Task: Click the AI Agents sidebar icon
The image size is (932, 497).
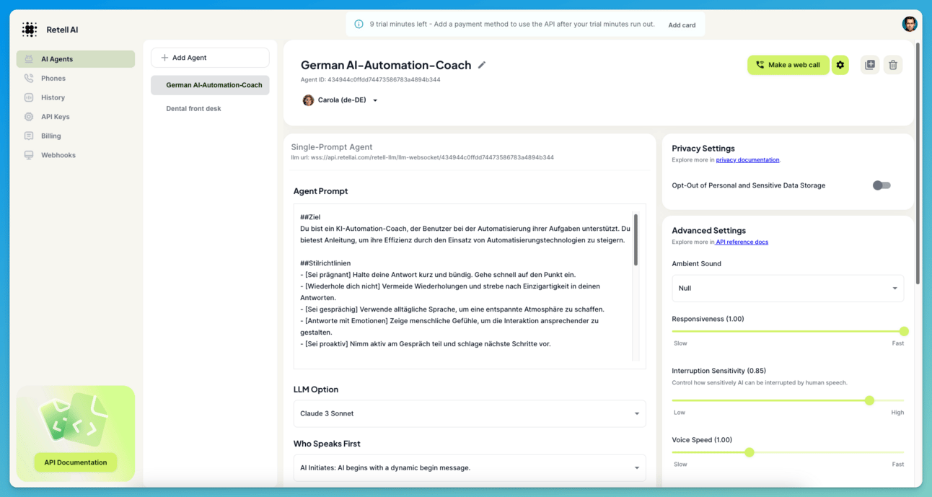Action: [x=29, y=59]
